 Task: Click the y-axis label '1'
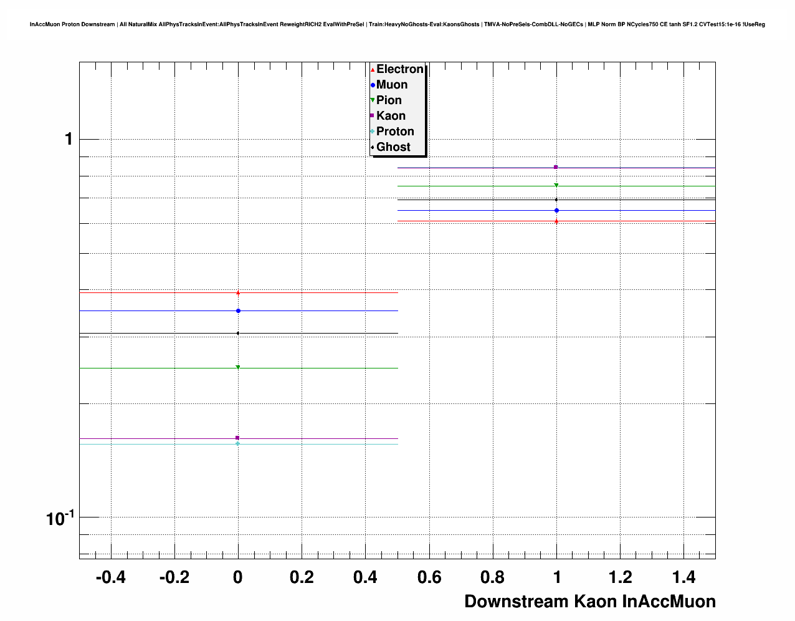(x=69, y=139)
